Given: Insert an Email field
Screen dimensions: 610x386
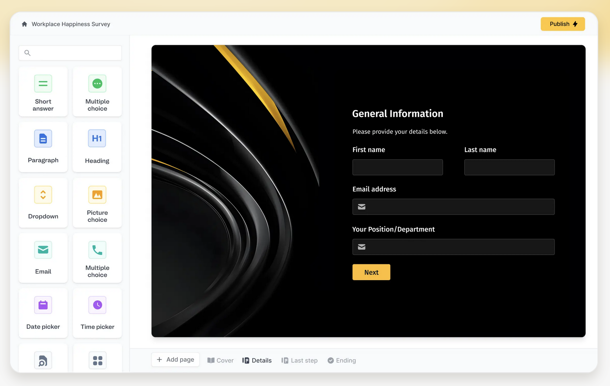Looking at the screenshot, I should tap(43, 258).
